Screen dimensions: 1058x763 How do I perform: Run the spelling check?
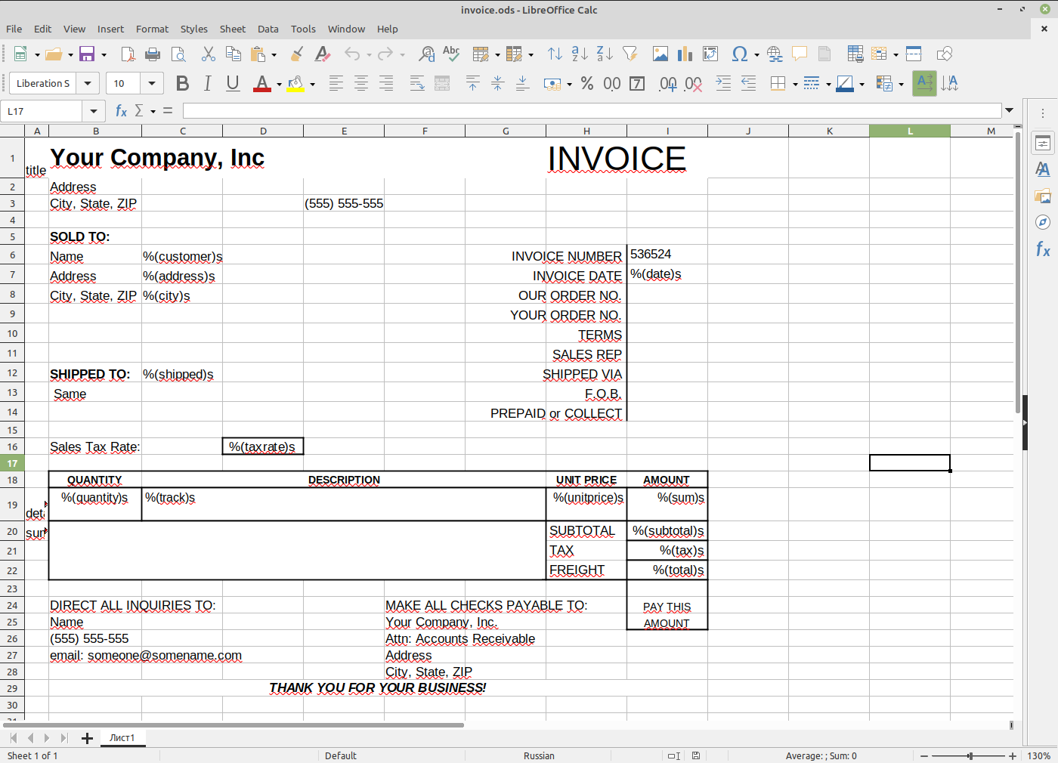[x=451, y=54]
